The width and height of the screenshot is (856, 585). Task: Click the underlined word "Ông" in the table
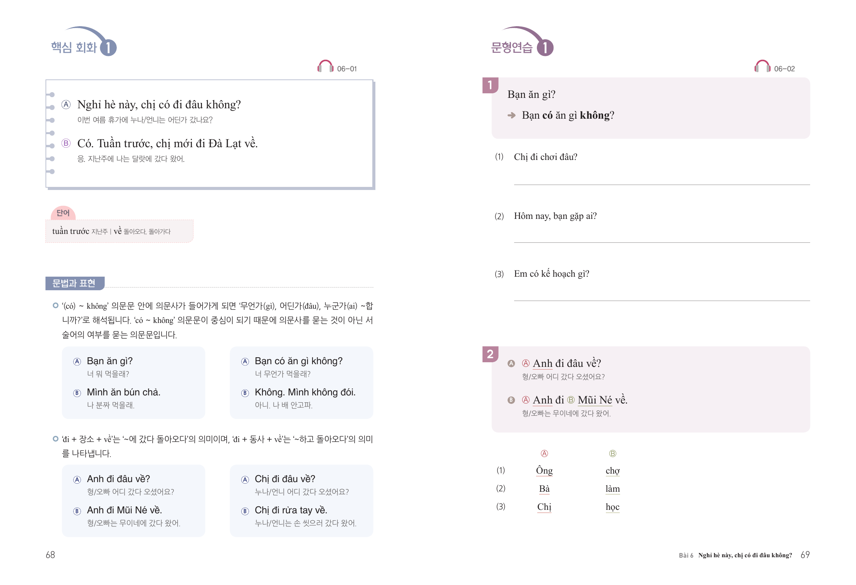pyautogui.click(x=544, y=471)
